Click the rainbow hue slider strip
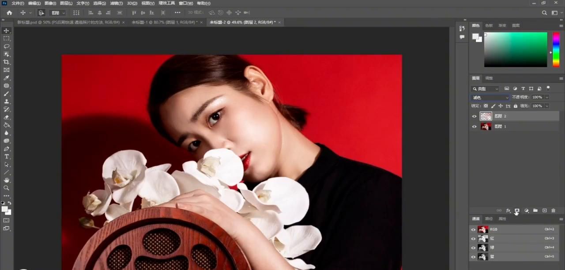 point(556,49)
